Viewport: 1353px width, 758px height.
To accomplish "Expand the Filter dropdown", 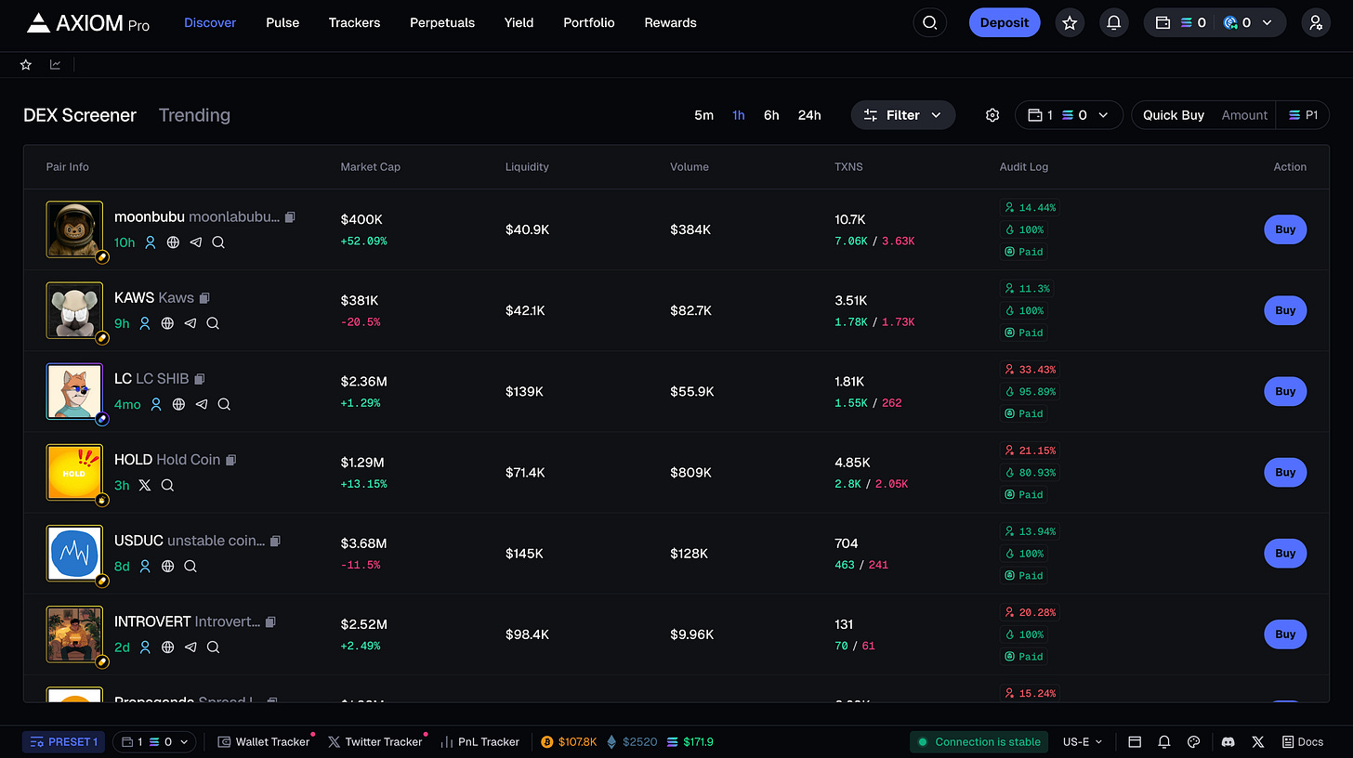I will click(x=903, y=115).
